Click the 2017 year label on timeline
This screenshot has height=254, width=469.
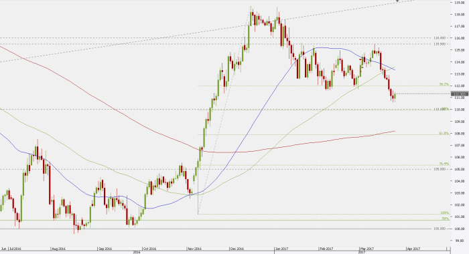click(x=362, y=252)
